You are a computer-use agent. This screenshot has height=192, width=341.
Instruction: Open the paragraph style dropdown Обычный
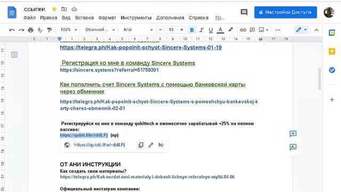[x=100, y=30]
